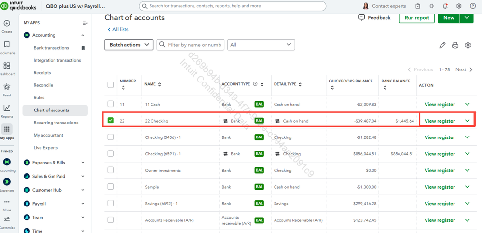Click BAL badge in 11 Cash row
Image resolution: width=482 pixels, height=233 pixels.
coord(259,104)
